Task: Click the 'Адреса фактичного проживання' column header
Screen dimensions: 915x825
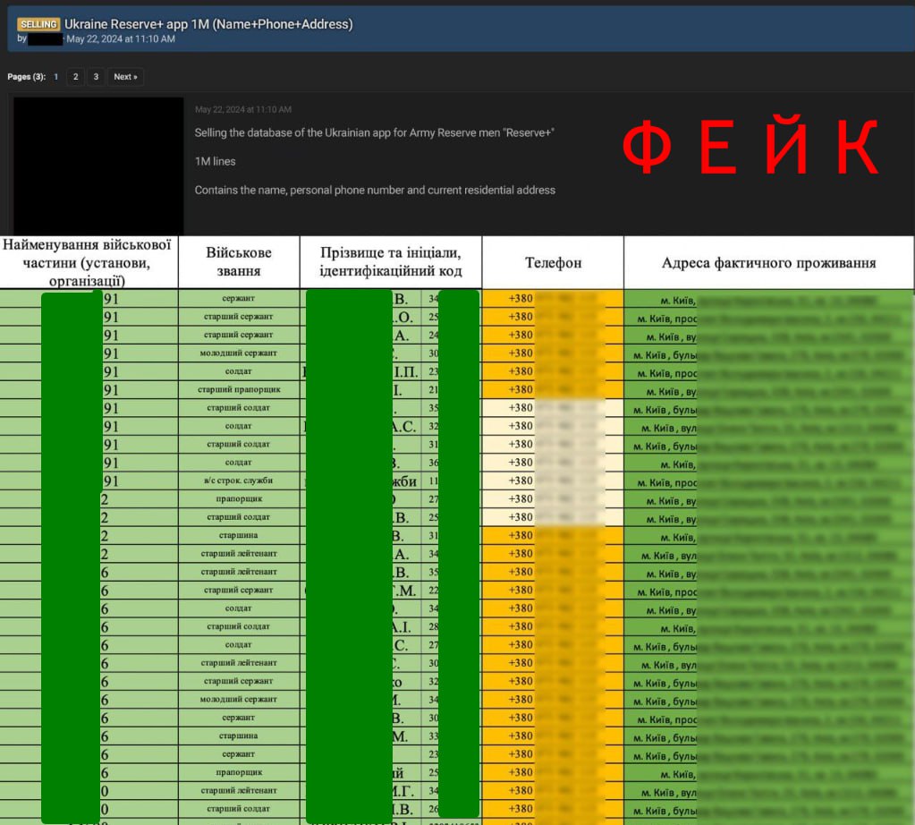Action: (x=768, y=262)
